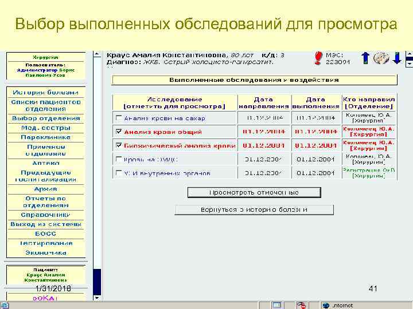Click the round globe icon between arrows
The height and width of the screenshot is (309, 413).
(381, 58)
